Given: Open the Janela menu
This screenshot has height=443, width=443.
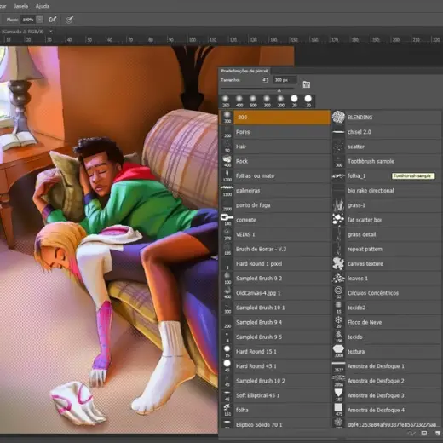Looking at the screenshot, I should [20, 6].
